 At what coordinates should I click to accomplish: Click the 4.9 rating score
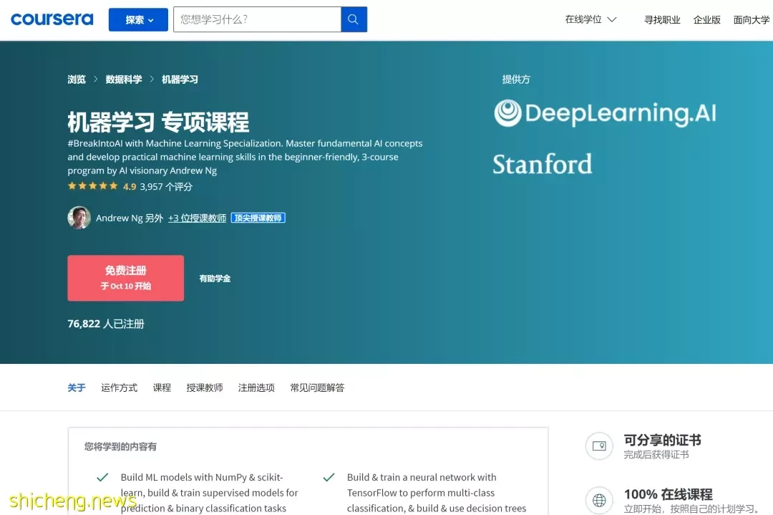click(x=130, y=186)
